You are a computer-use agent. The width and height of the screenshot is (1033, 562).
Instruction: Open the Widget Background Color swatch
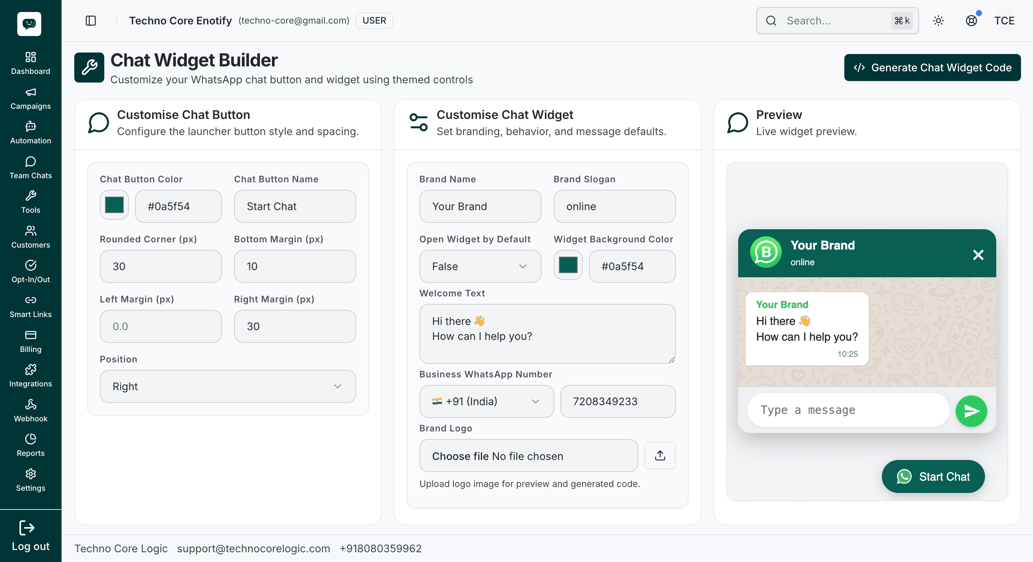pyautogui.click(x=568, y=266)
